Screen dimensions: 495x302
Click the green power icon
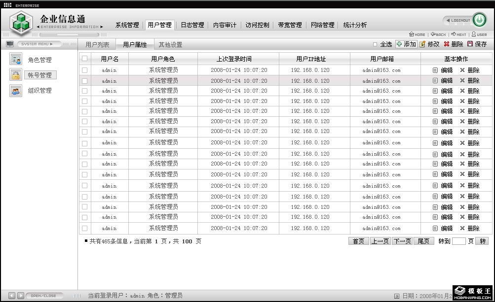480,20
